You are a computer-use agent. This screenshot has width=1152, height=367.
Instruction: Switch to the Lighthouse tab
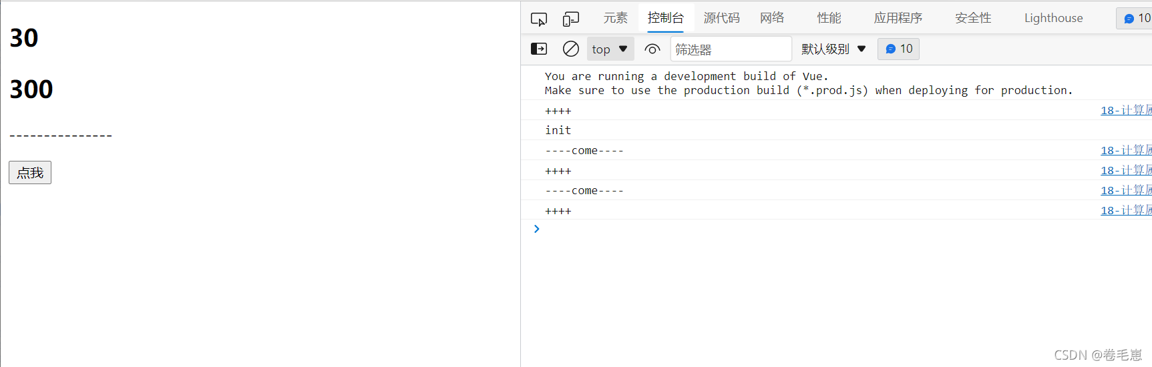tap(1053, 18)
